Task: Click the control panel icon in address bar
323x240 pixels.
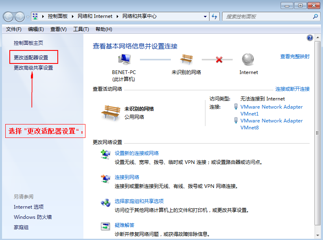Action: pyautogui.click(x=35, y=16)
